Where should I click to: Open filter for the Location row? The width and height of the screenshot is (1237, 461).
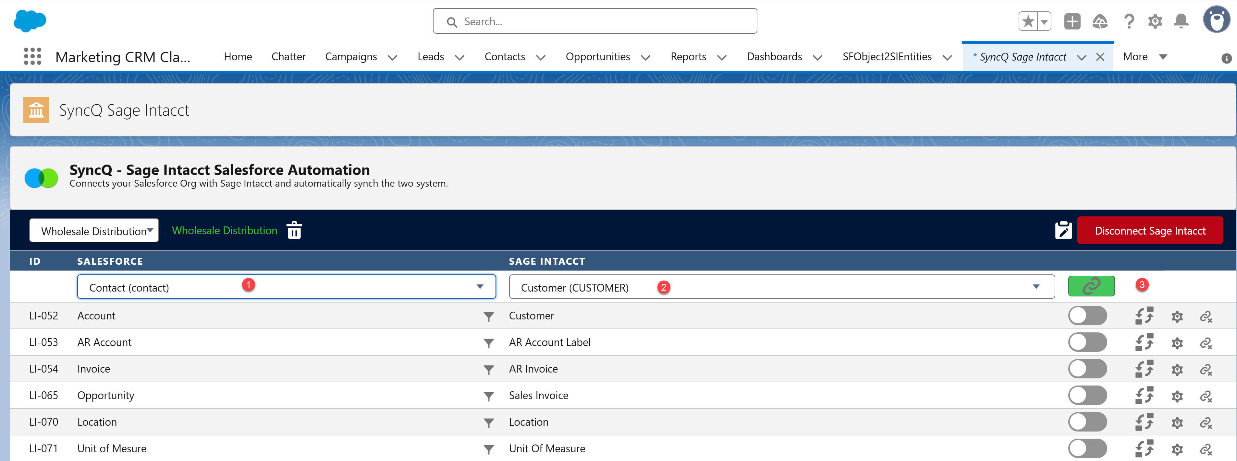488,423
